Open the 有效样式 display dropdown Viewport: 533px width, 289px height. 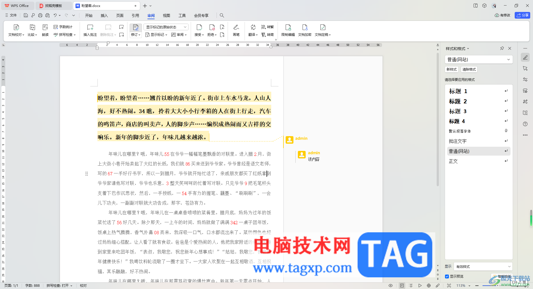(483, 266)
